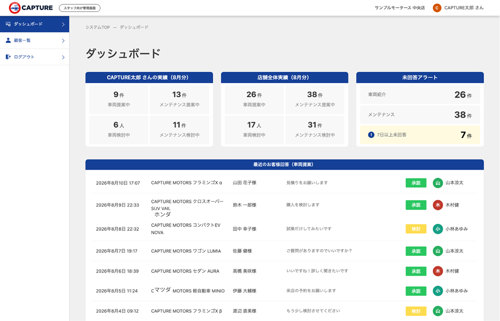Click the 承認 badge in the 伊藤 大輔様 row

[x=416, y=291]
